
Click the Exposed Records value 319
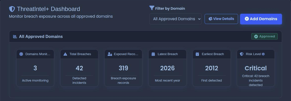[x=123, y=68]
